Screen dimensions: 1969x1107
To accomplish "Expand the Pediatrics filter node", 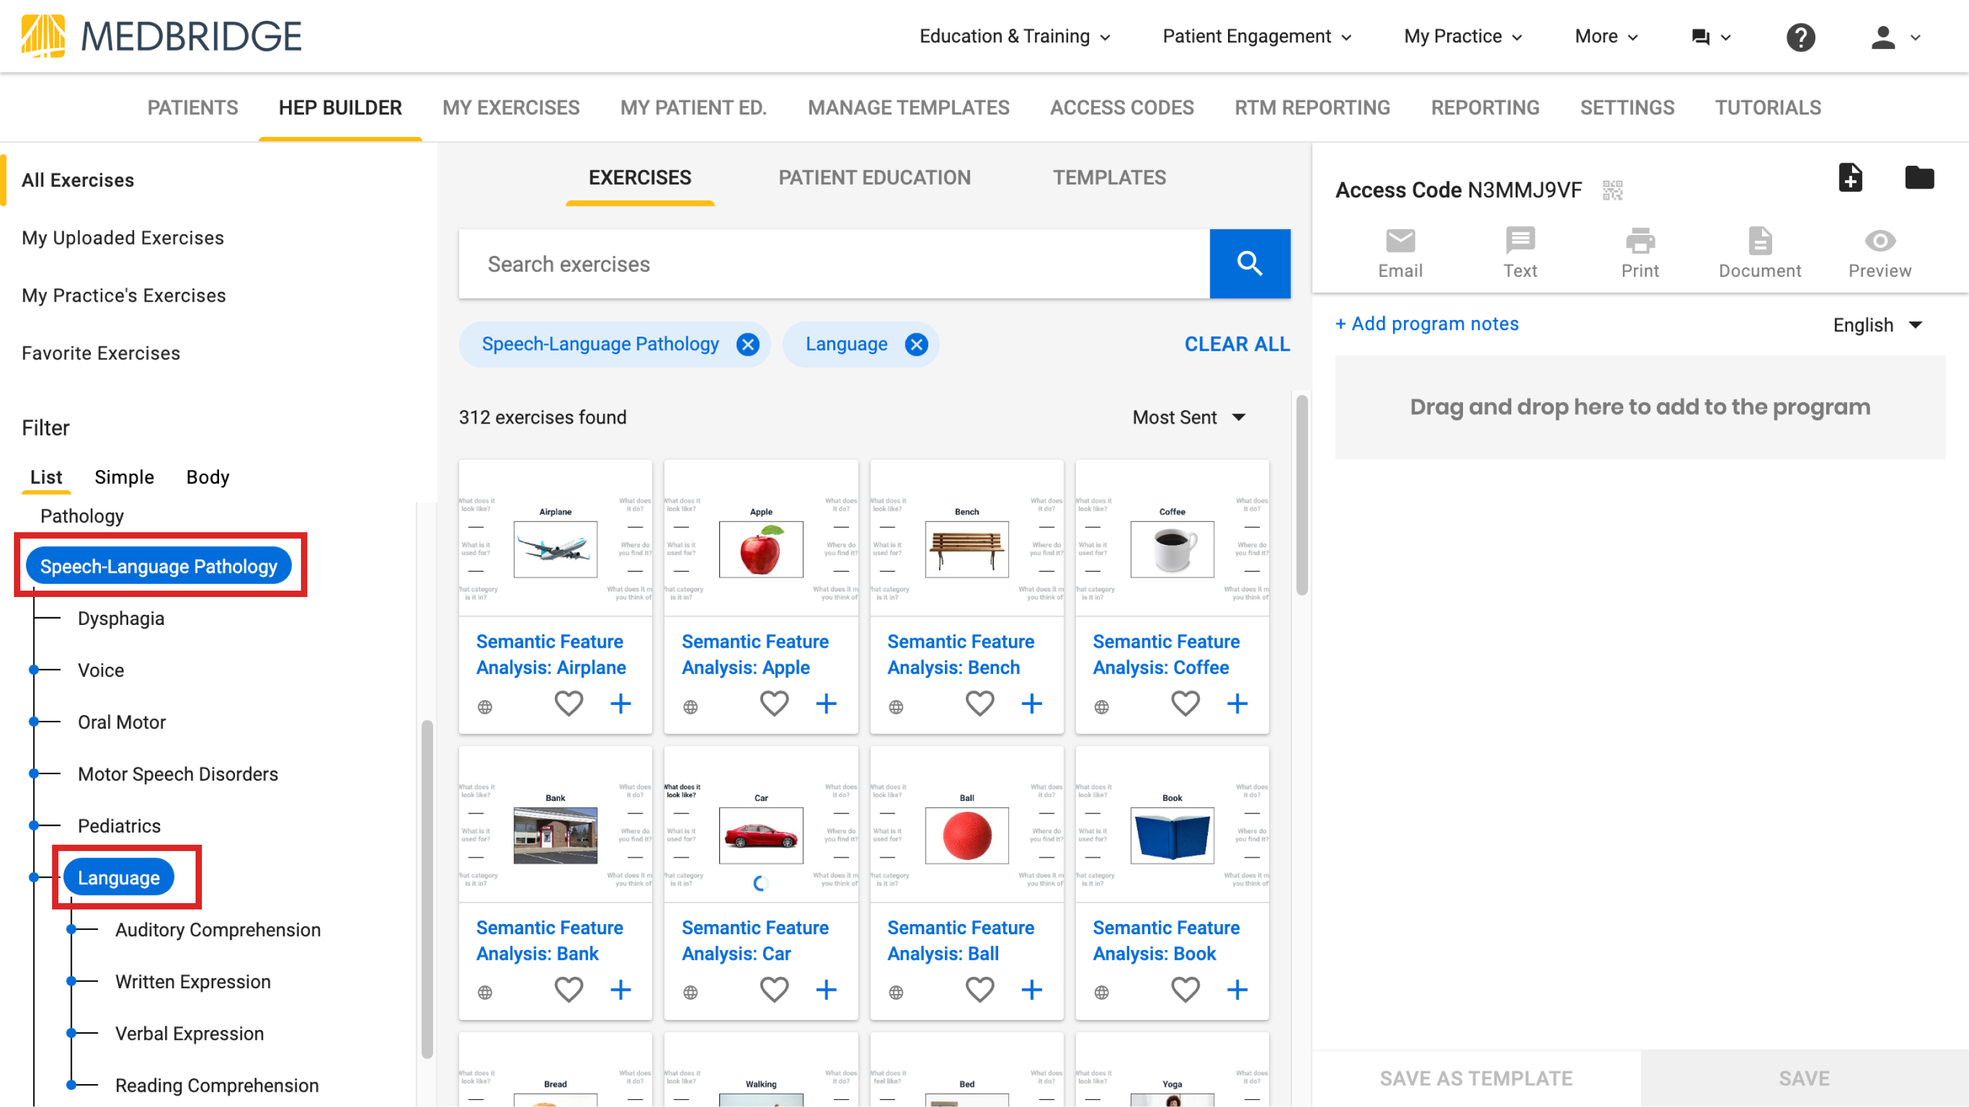I will tap(34, 826).
